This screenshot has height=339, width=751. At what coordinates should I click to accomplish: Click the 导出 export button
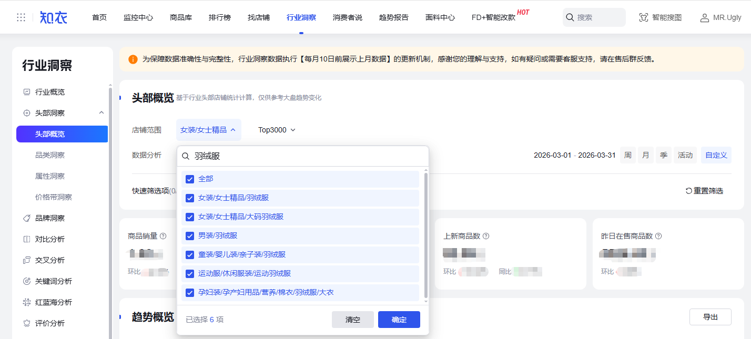pyautogui.click(x=711, y=317)
